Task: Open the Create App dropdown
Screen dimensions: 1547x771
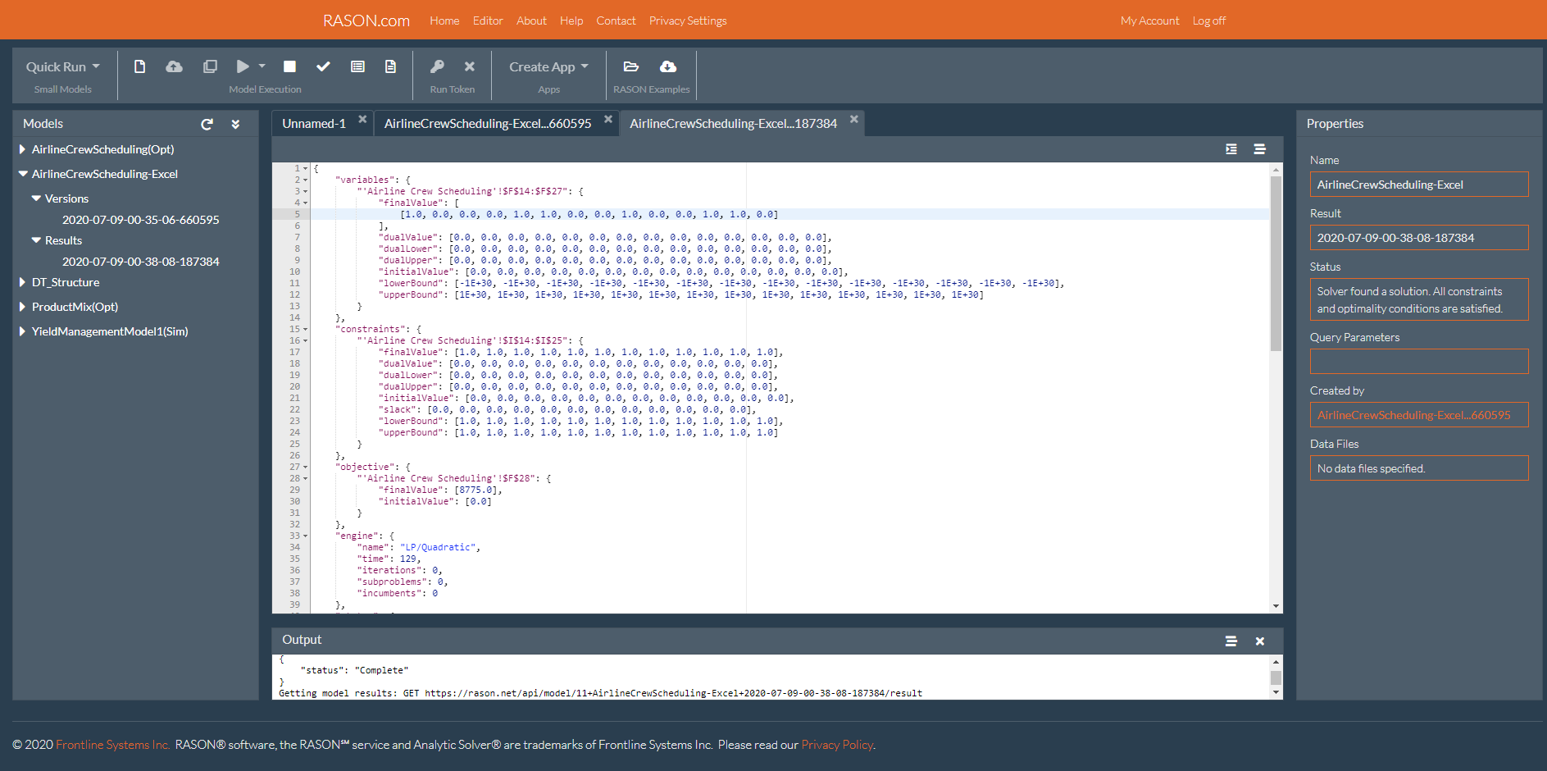Action: click(x=548, y=66)
